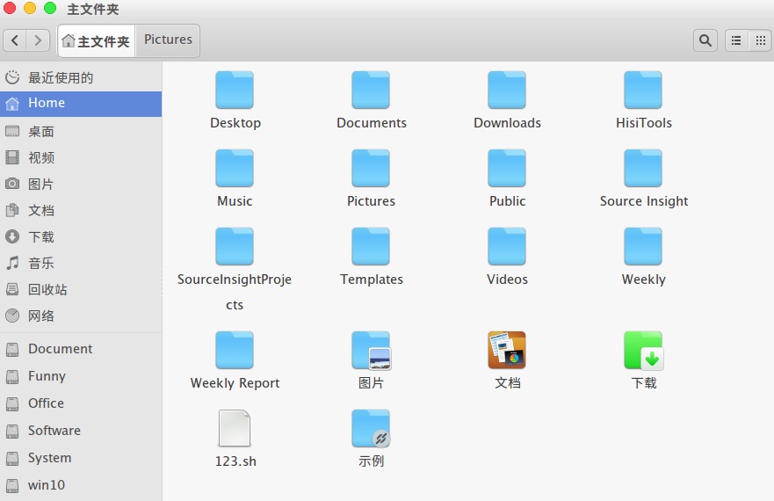Image resolution: width=774 pixels, height=501 pixels.
Task: Open the 文档 documents icon in the grid
Action: tap(507, 350)
